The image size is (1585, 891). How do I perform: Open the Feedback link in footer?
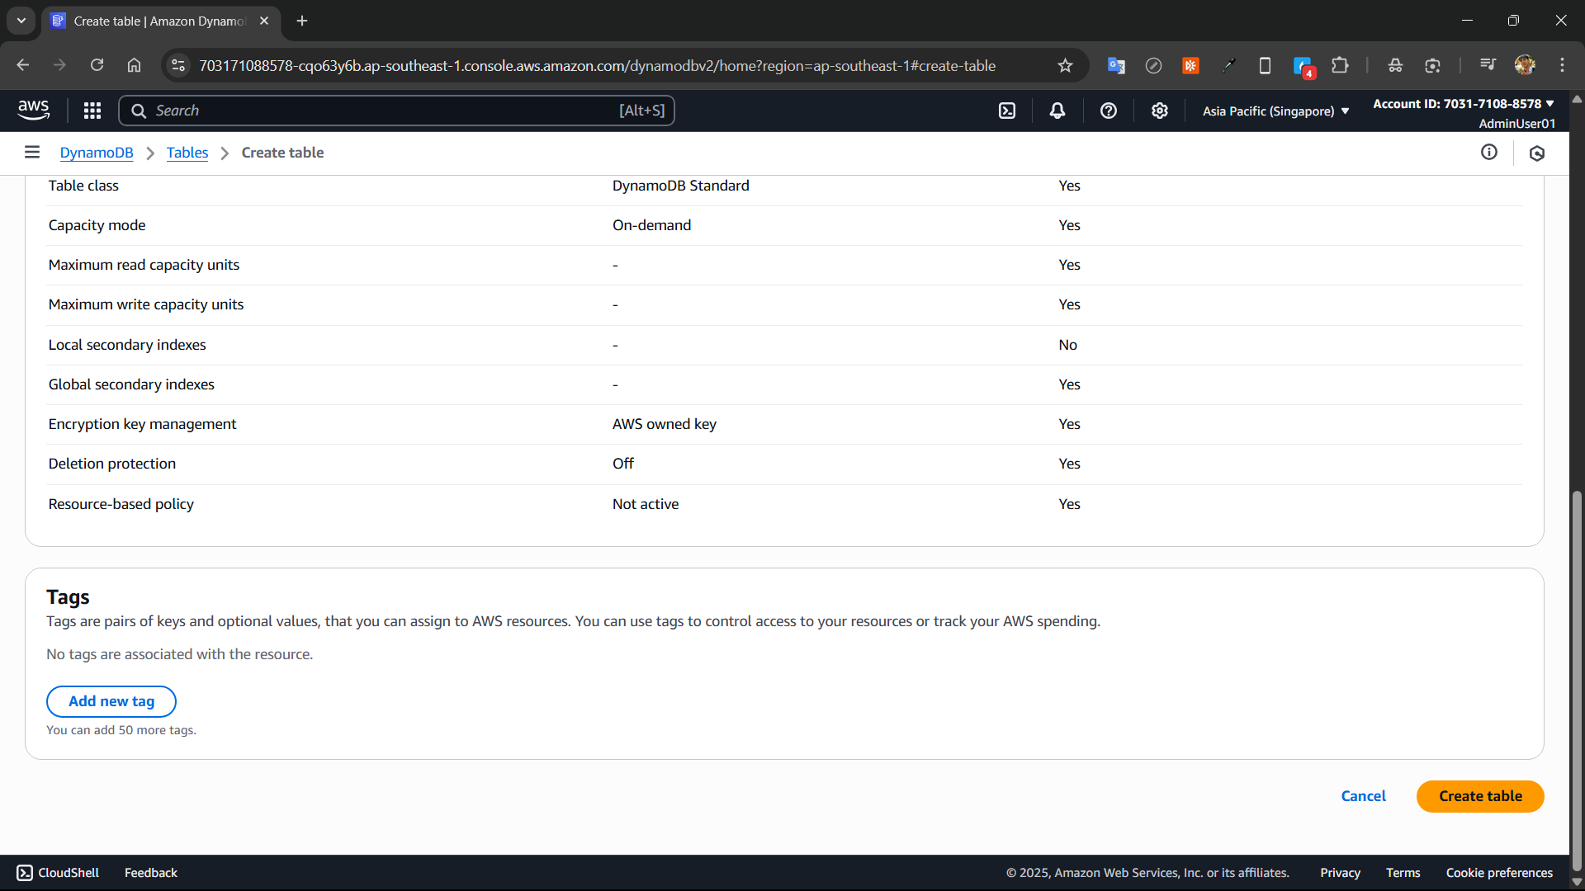(x=151, y=872)
